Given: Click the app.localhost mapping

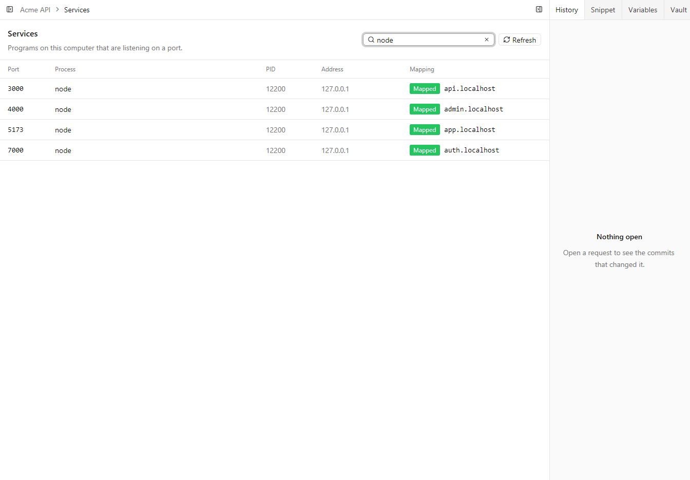Looking at the screenshot, I should click(470, 130).
